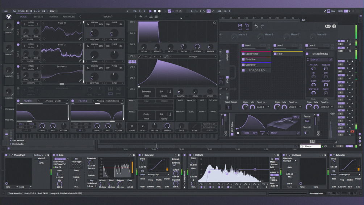Stop playback with the Stop button
364x205 pixels.
(x=155, y=11)
